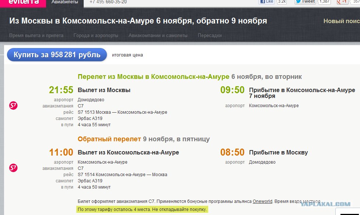Click the Google +1 button
The width and height of the screenshot is (360, 215).
[x=342, y=1]
